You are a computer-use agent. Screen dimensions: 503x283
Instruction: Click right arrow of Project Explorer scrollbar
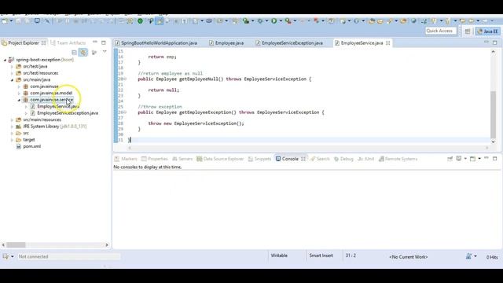point(107,244)
